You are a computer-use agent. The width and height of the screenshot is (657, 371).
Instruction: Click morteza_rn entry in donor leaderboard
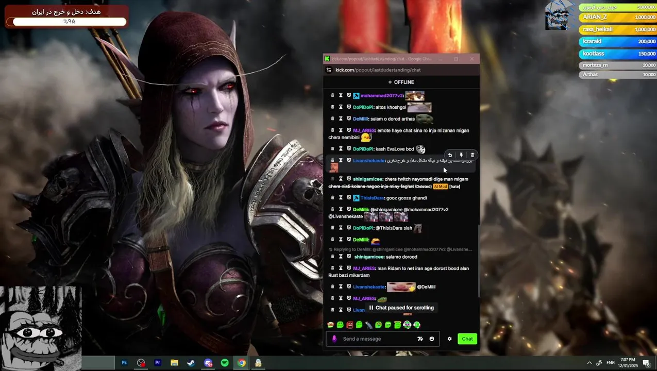pyautogui.click(x=618, y=65)
